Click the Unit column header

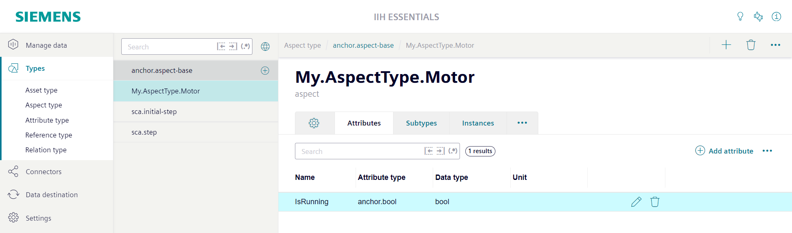pos(520,177)
